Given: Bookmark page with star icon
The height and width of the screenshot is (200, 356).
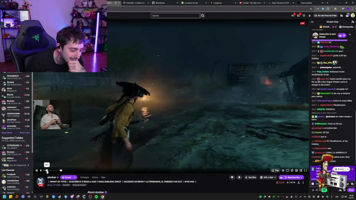Looking at the screenshot, I should tap(311, 9).
